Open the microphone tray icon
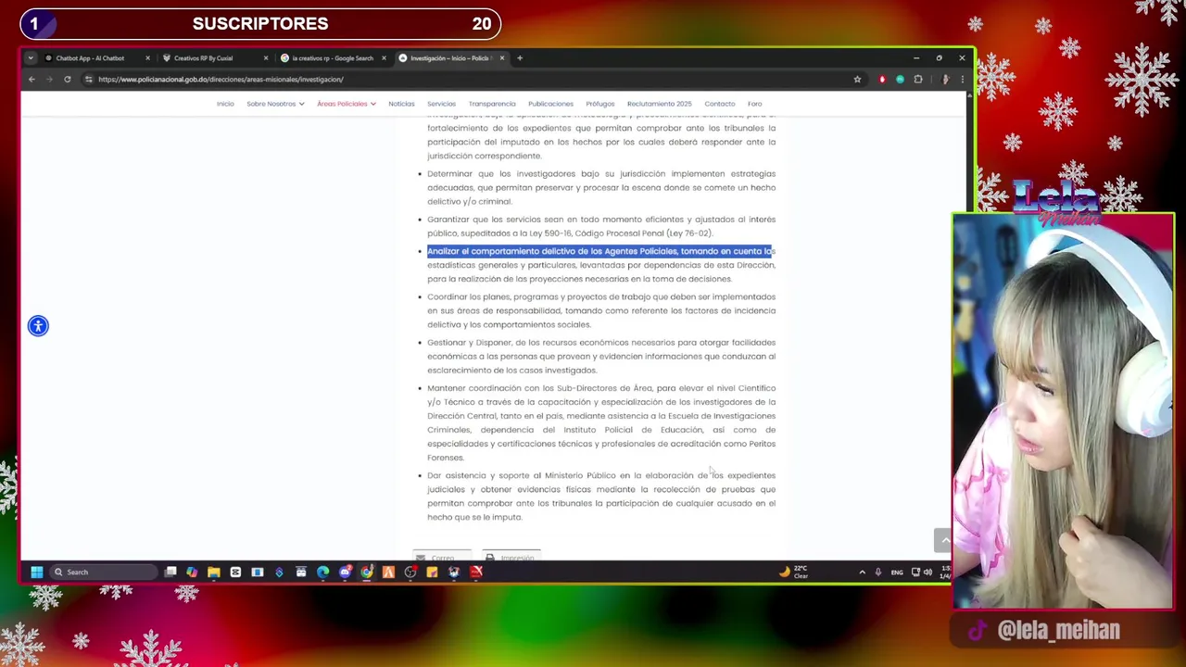 point(878,572)
